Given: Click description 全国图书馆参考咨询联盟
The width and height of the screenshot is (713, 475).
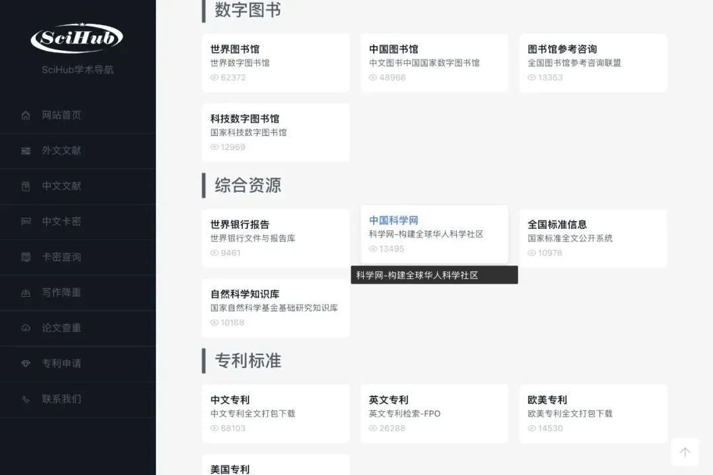Looking at the screenshot, I should (x=574, y=63).
